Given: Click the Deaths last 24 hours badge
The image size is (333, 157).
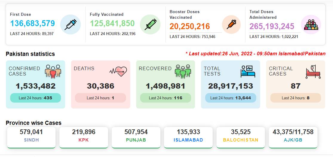Looking at the screenshot, I should pyautogui.click(x=100, y=98).
